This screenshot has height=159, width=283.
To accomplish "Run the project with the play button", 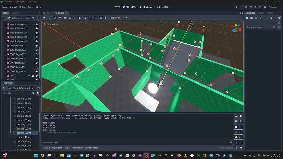I will (236, 7).
